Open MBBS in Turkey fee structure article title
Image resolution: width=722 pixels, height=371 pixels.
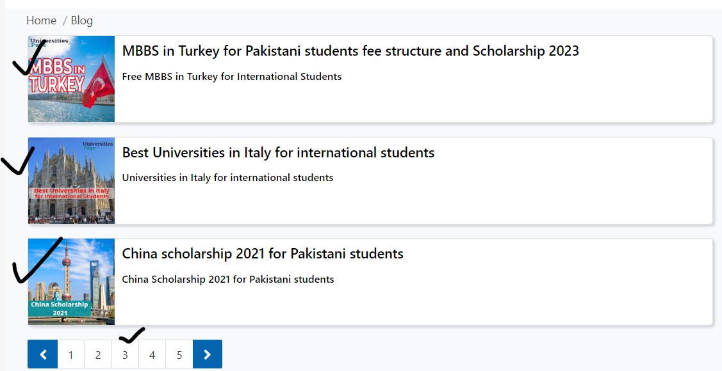(x=350, y=51)
